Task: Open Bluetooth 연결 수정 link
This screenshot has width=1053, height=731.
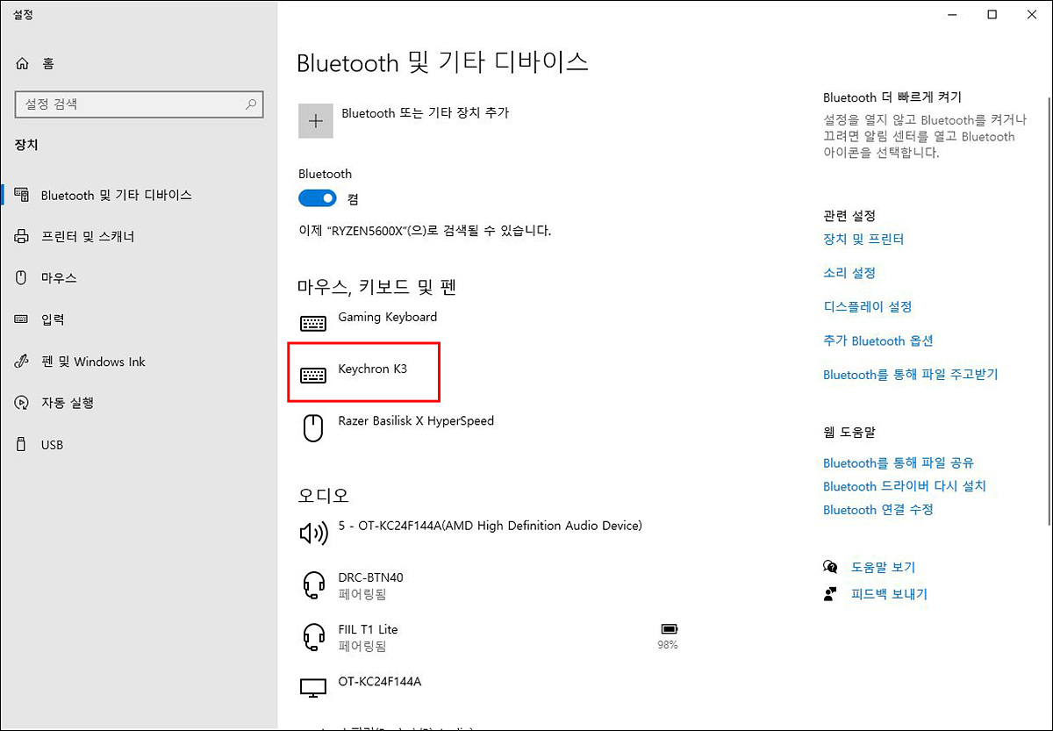Action: 878,509
